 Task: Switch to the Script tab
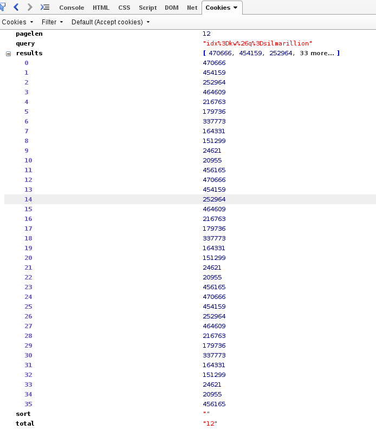tap(147, 8)
